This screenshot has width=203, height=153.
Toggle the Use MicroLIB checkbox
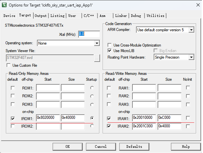point(110,51)
